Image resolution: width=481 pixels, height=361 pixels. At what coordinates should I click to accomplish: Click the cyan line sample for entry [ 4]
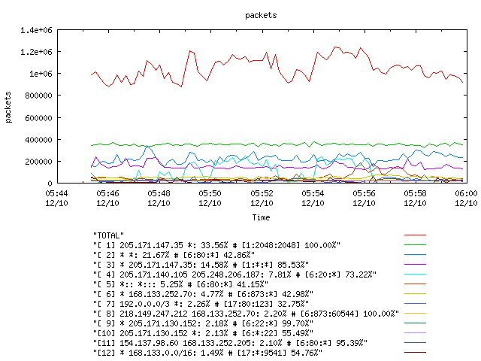point(415,274)
